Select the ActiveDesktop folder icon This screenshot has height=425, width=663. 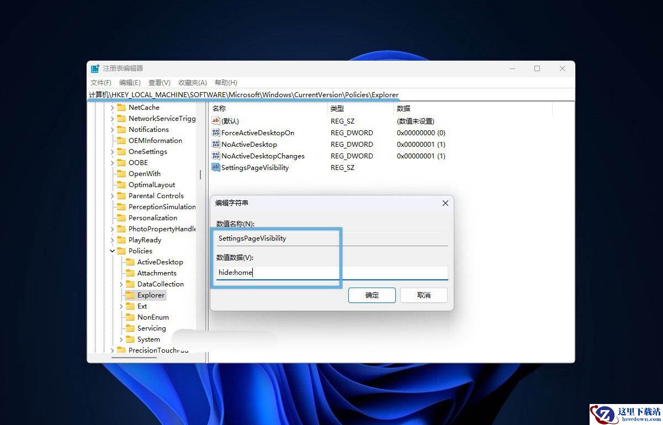click(x=130, y=262)
